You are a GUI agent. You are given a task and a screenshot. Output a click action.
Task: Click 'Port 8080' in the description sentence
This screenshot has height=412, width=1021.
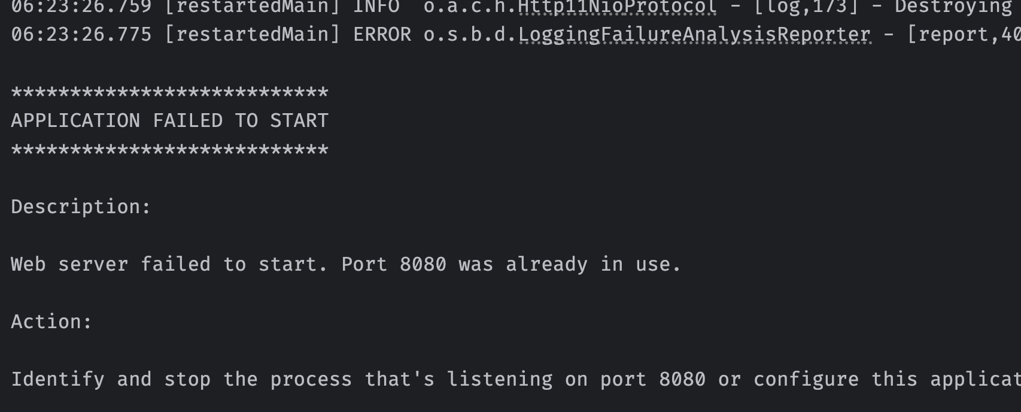[394, 264]
